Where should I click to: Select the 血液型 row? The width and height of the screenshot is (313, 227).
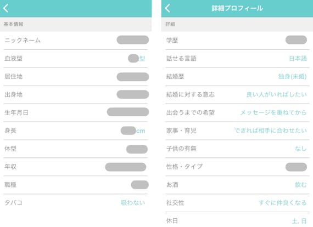click(76, 59)
